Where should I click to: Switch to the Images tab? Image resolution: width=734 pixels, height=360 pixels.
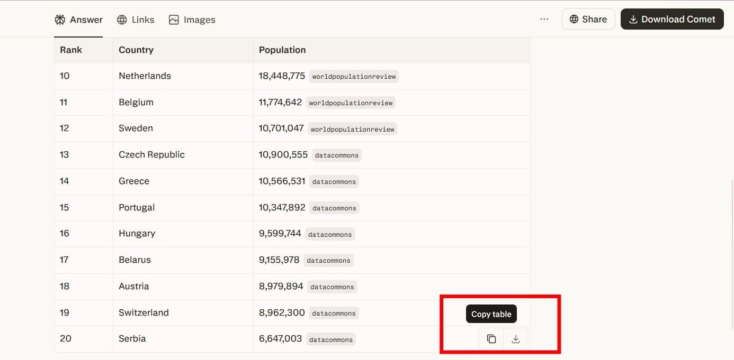[192, 20]
